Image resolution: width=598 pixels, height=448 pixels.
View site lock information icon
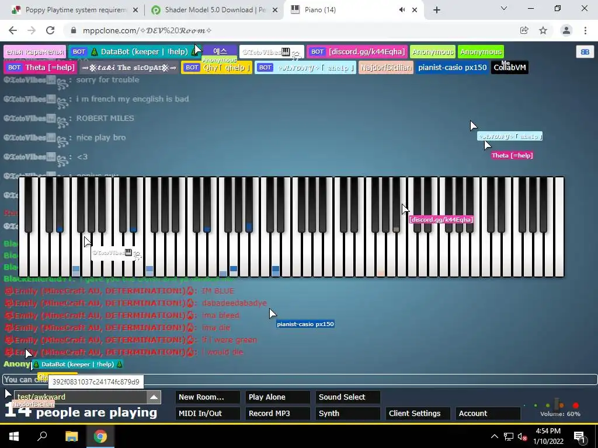74,30
